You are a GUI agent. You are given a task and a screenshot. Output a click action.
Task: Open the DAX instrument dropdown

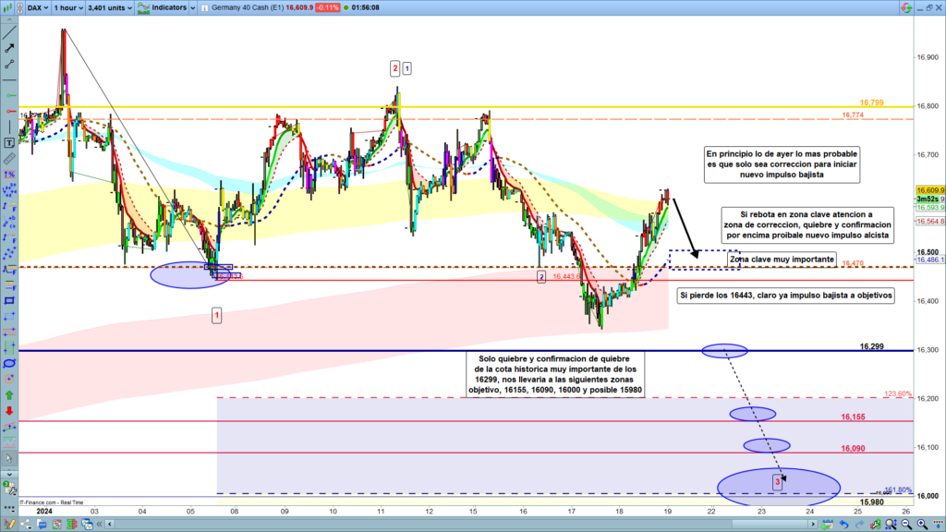(36, 7)
